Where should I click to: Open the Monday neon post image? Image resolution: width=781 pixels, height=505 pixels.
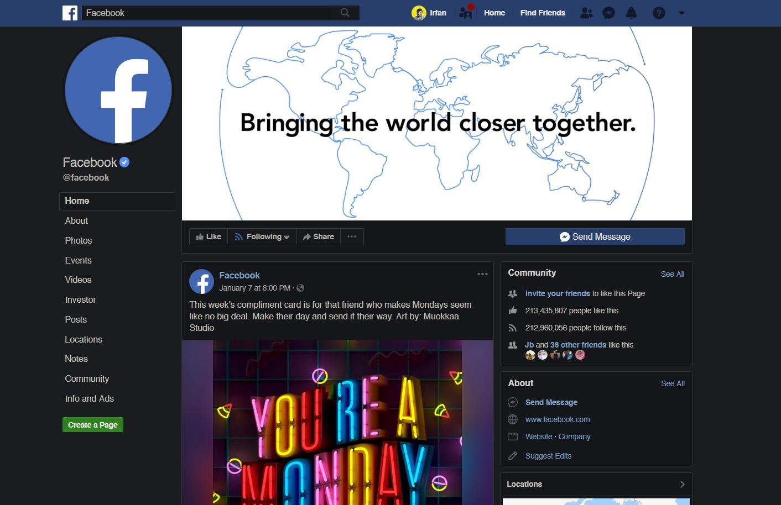[337, 422]
